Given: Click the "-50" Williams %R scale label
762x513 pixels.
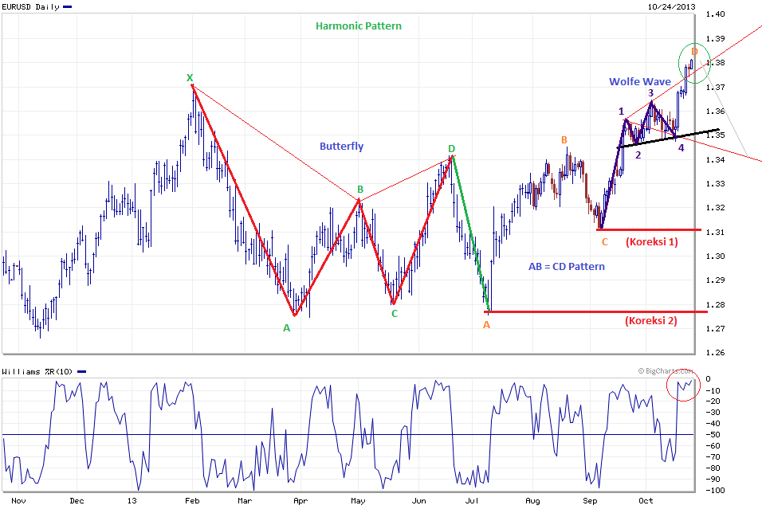Looking at the screenshot, I should pos(713,435).
